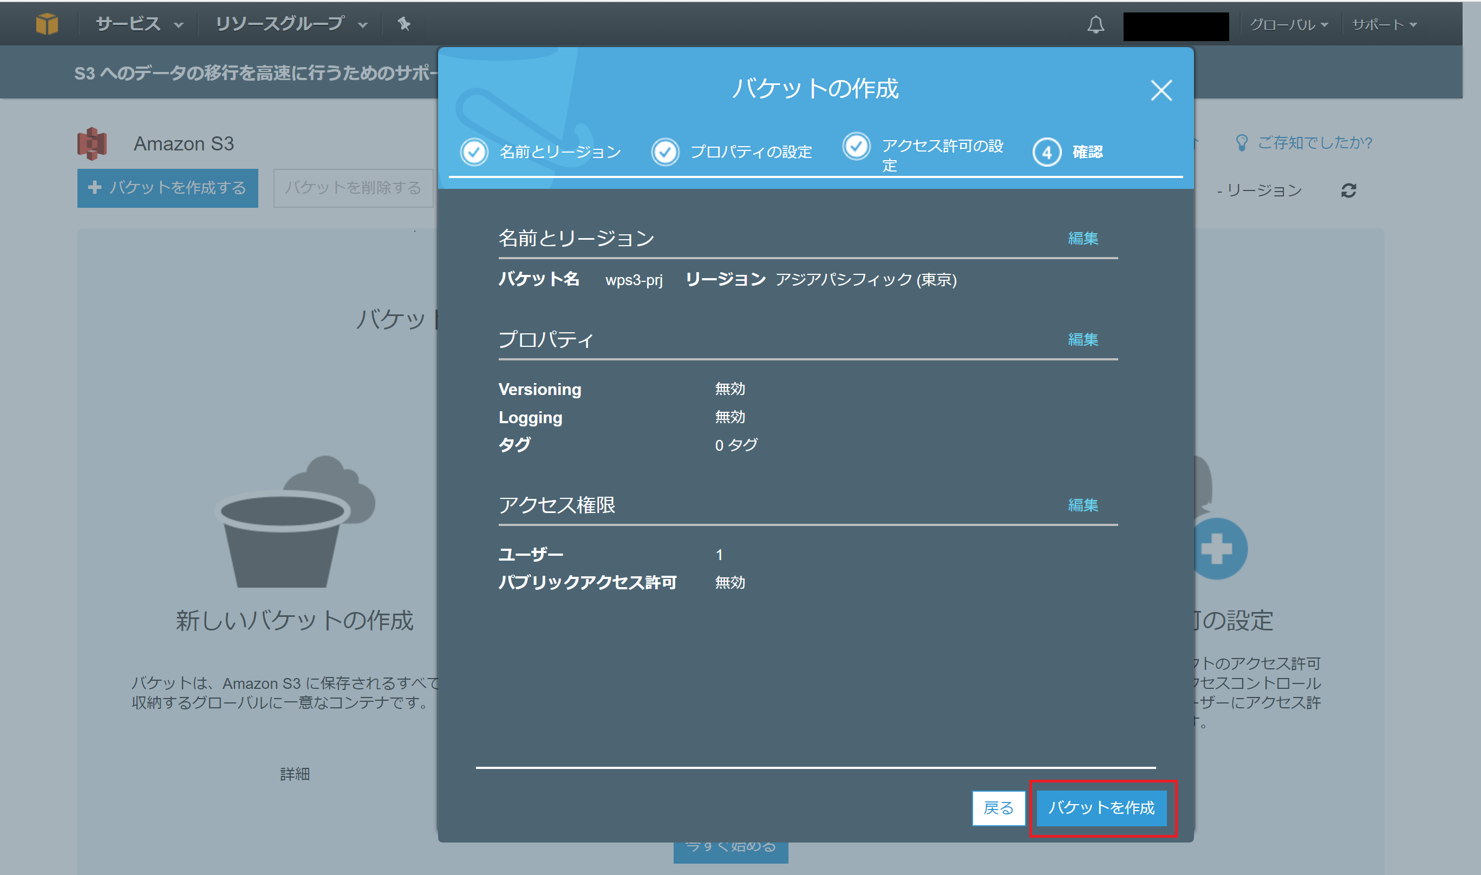Click the refresh icon near リージョン
The image size is (1481, 875).
pos(1348,190)
